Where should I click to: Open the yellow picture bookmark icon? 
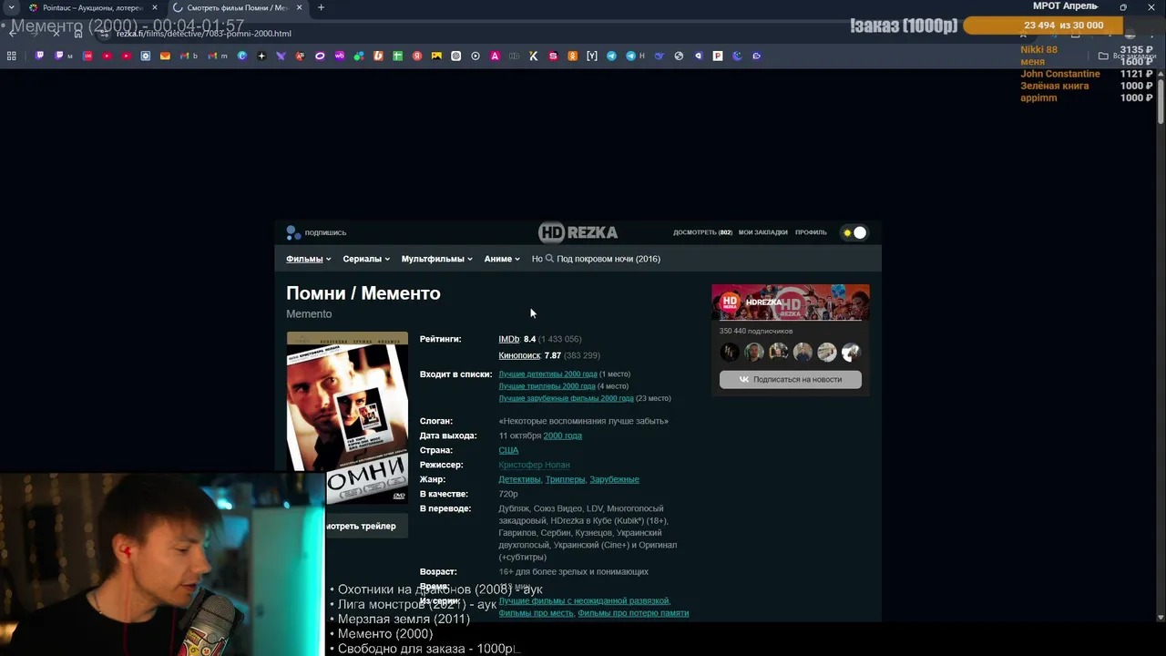point(436,56)
